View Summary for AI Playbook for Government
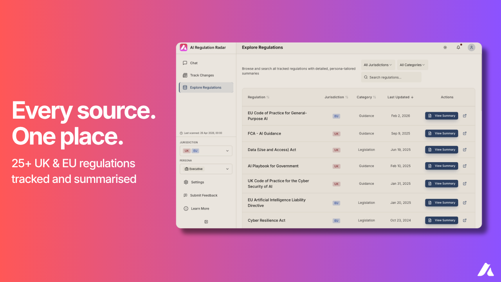The height and width of the screenshot is (282, 501). point(442,166)
